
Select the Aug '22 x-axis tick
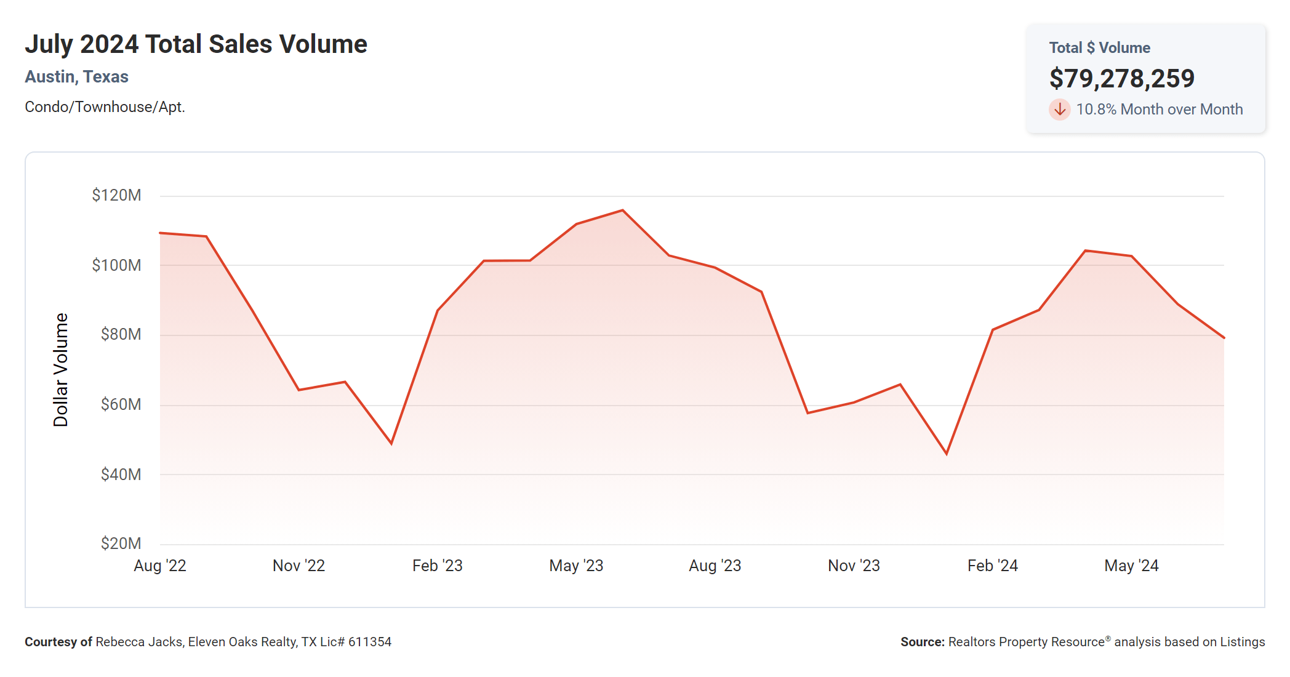pyautogui.click(x=160, y=566)
